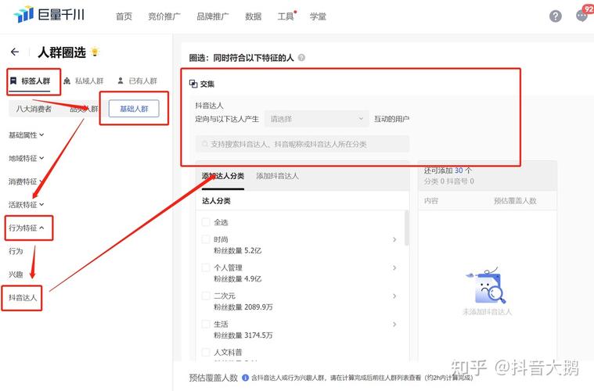Check the 人文科普 category checkbox
Viewport: 594px width, 391px height.
tap(206, 352)
